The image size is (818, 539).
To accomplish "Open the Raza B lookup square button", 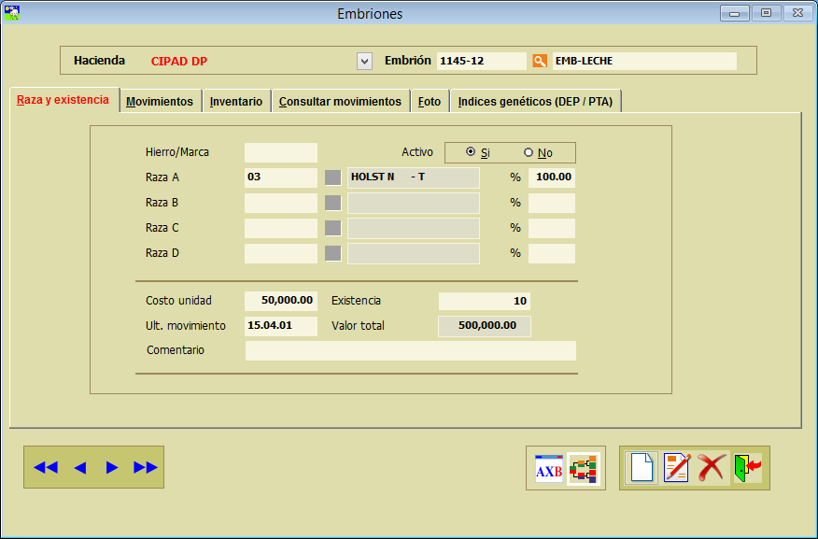I will tap(332, 203).
